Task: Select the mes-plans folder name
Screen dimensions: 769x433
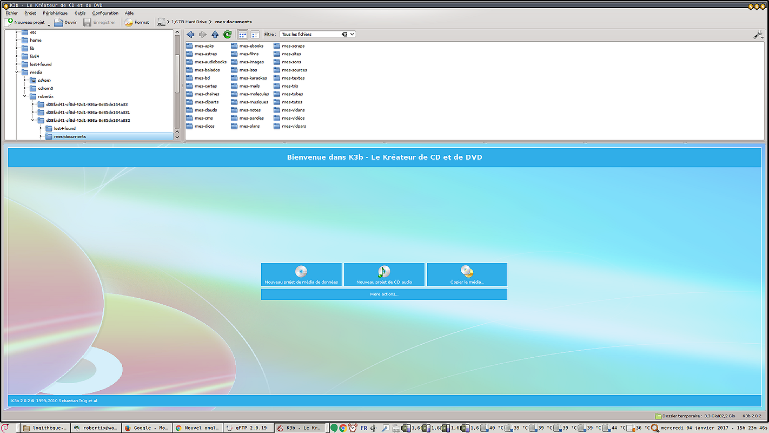Action: (250, 126)
